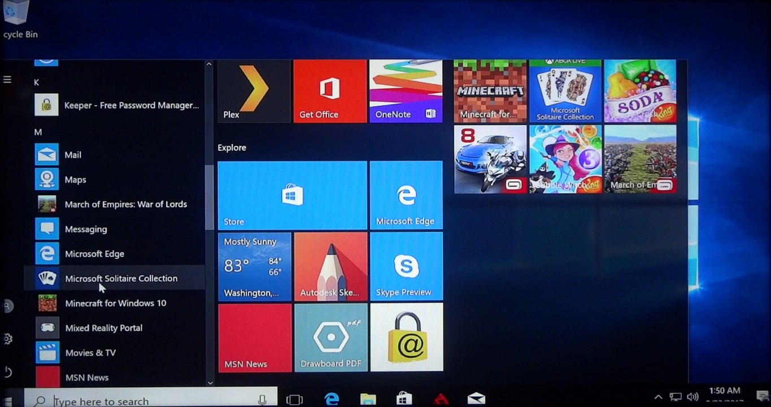Open File Explorer on the taskbar
Viewport: 771px width, 407px height.
coord(368,399)
